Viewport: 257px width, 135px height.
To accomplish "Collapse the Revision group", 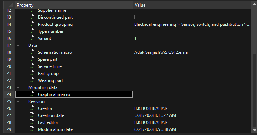I will (x=18, y=101).
